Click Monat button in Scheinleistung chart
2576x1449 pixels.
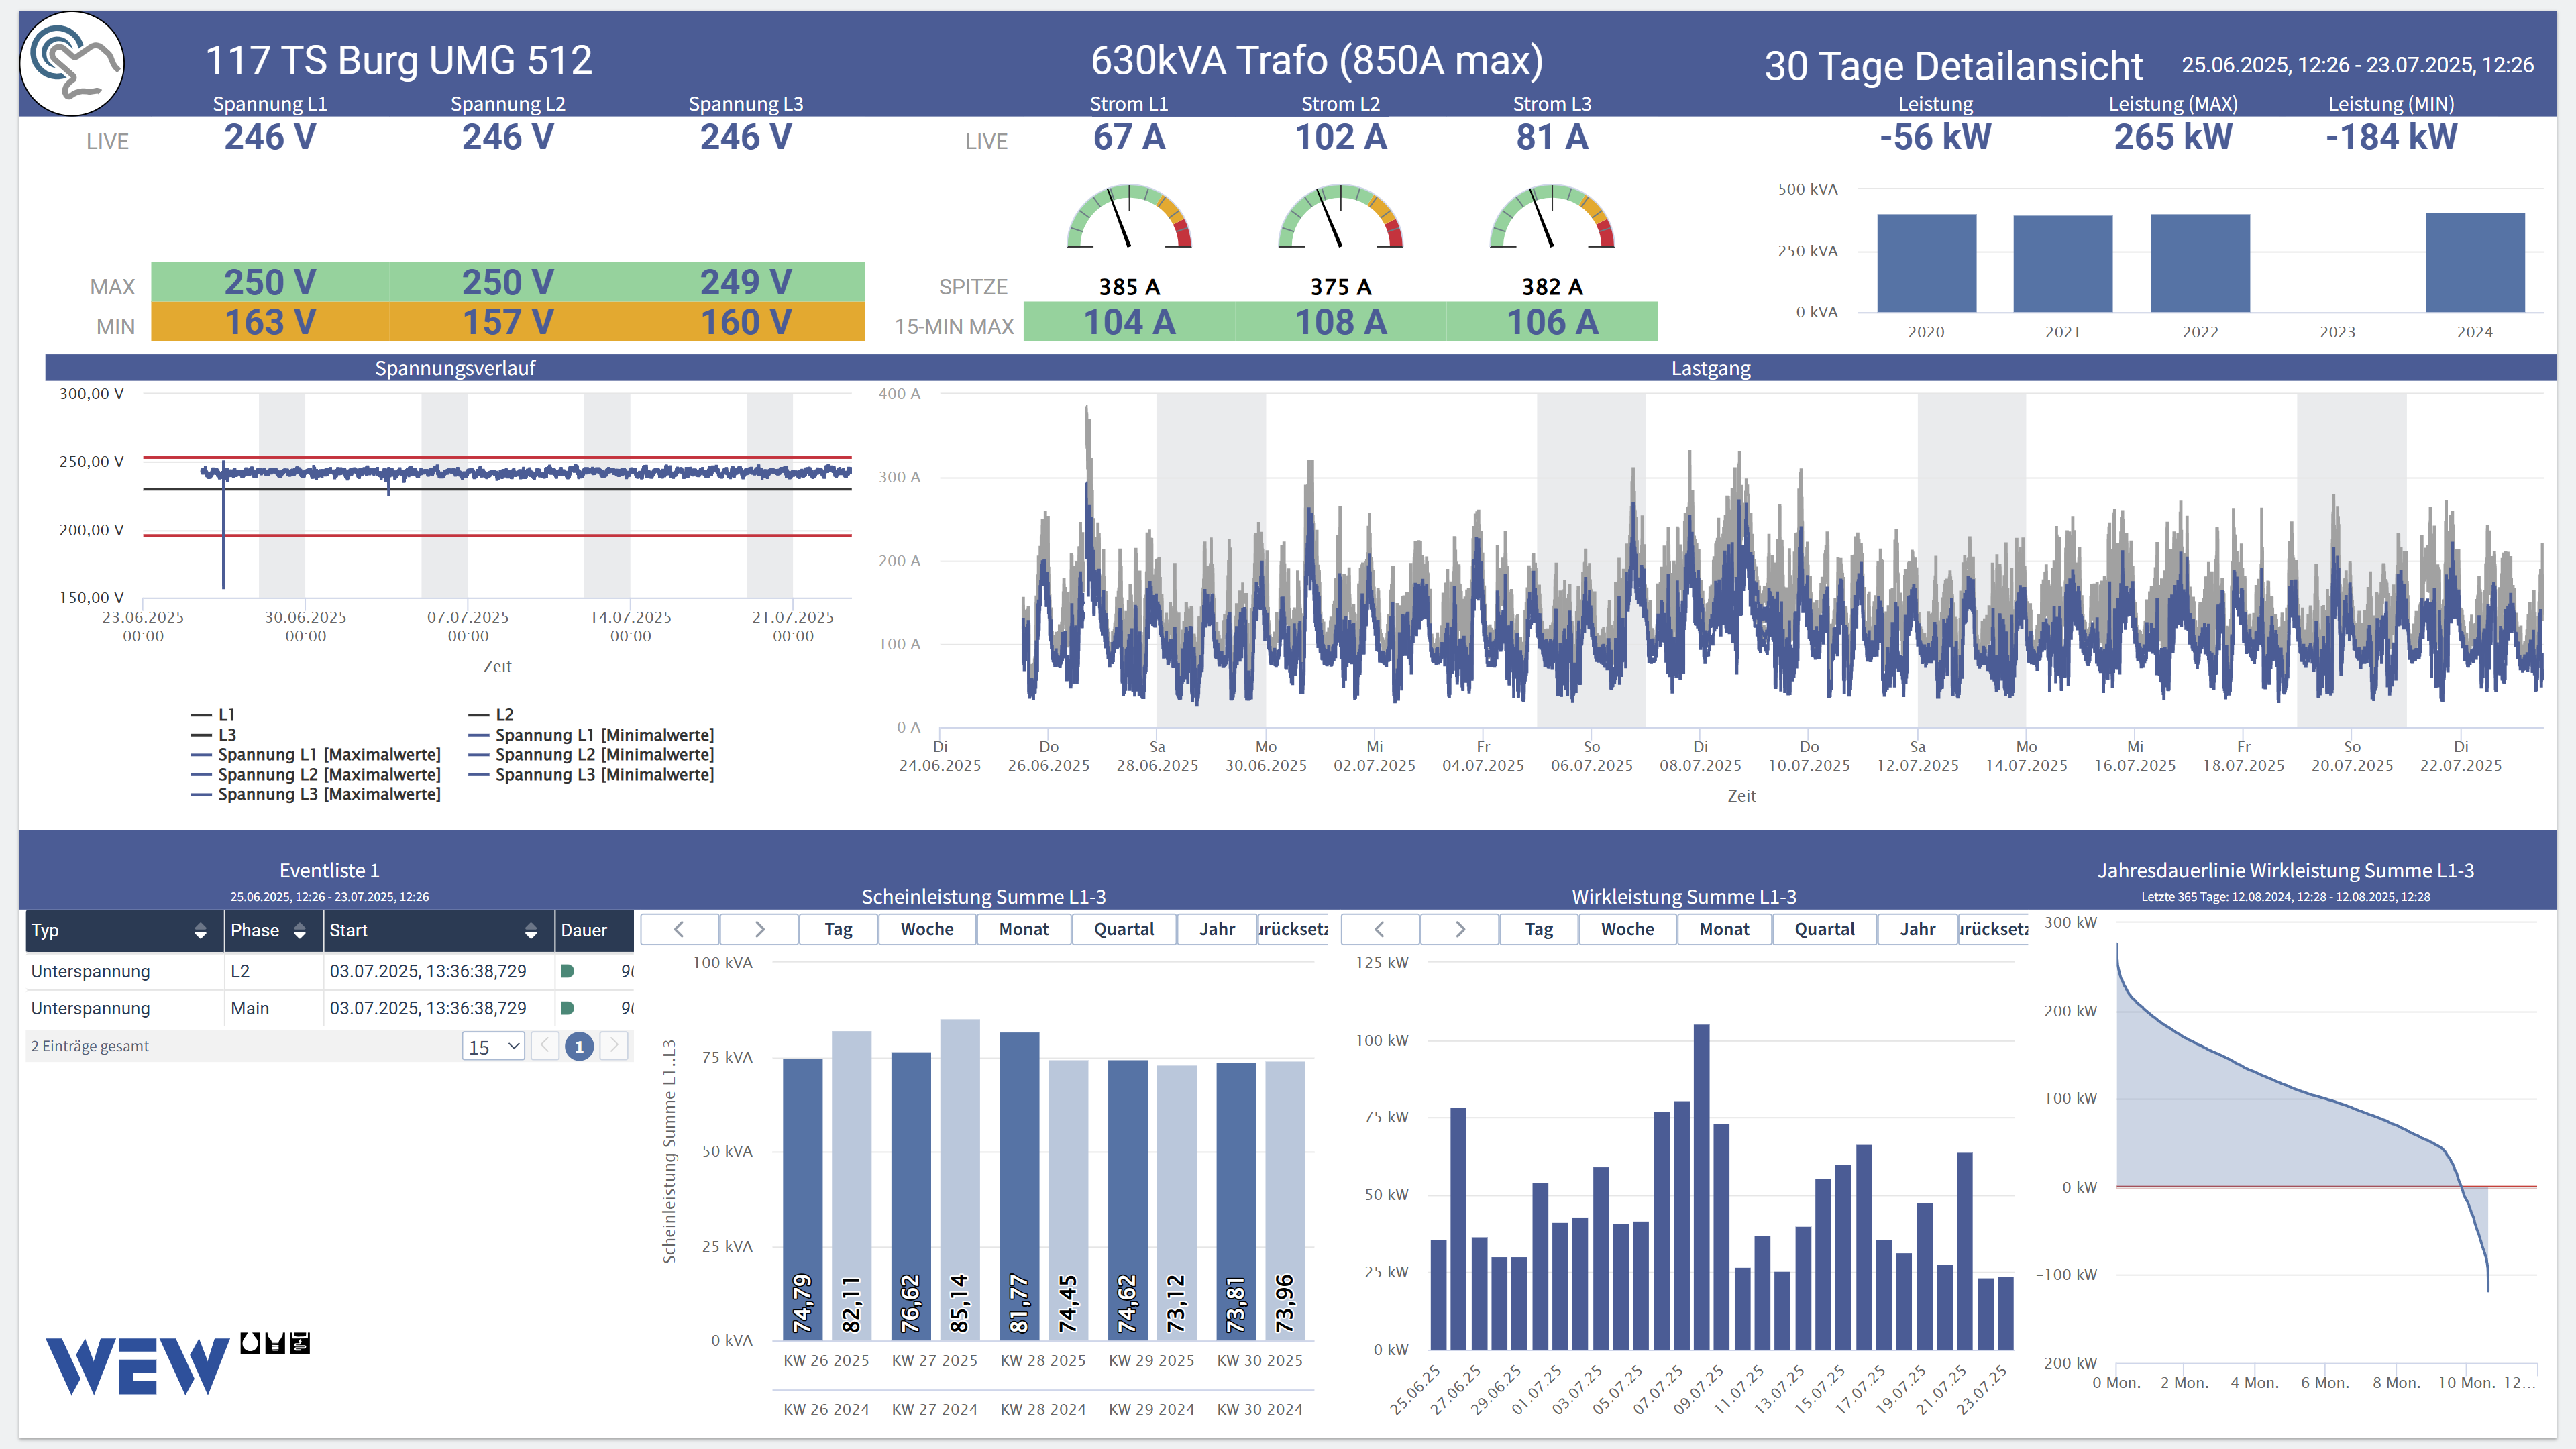(x=1023, y=929)
